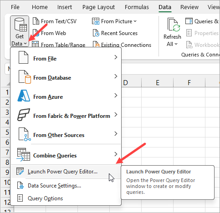Image resolution: width=220 pixels, height=213 pixels.
Task: Choose Combine Queries menu entry
Action: [66, 155]
